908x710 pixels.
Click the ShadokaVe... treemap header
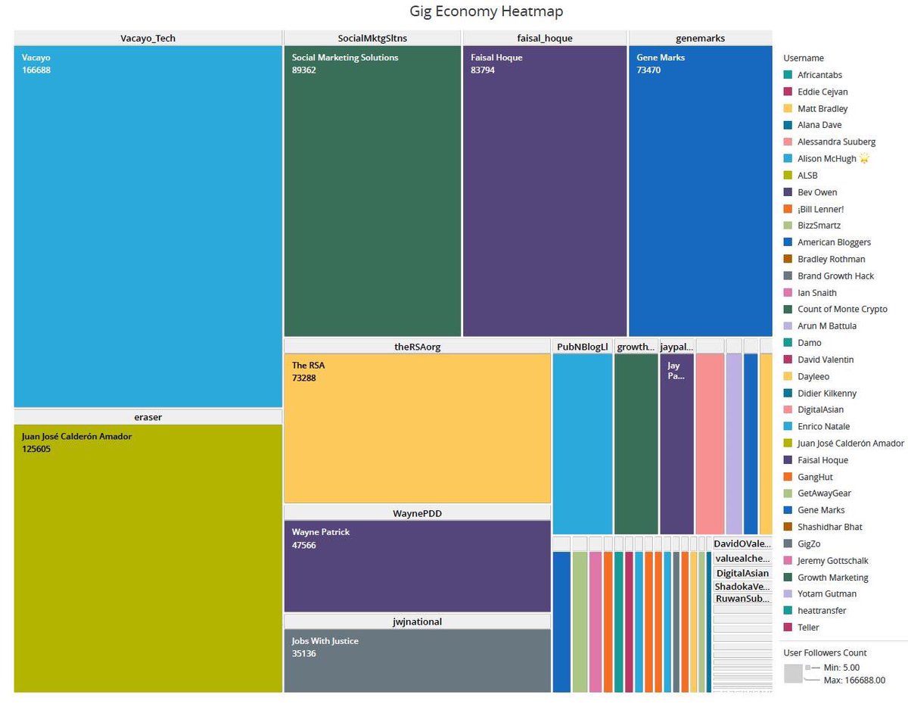tap(742, 586)
